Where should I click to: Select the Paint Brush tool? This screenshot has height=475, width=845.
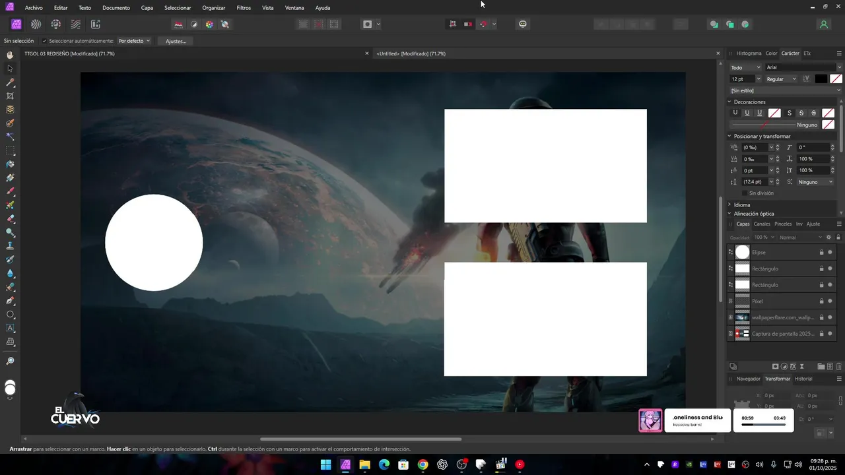10,191
